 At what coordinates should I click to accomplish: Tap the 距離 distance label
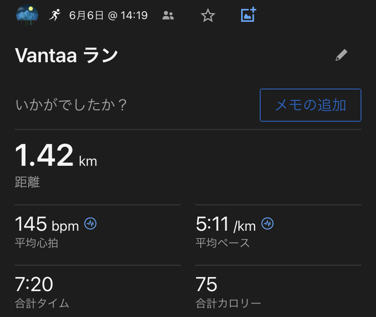click(x=27, y=183)
